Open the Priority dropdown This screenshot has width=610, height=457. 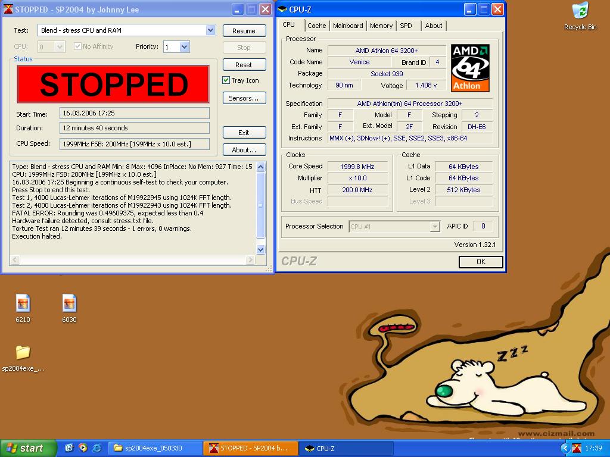pos(185,46)
